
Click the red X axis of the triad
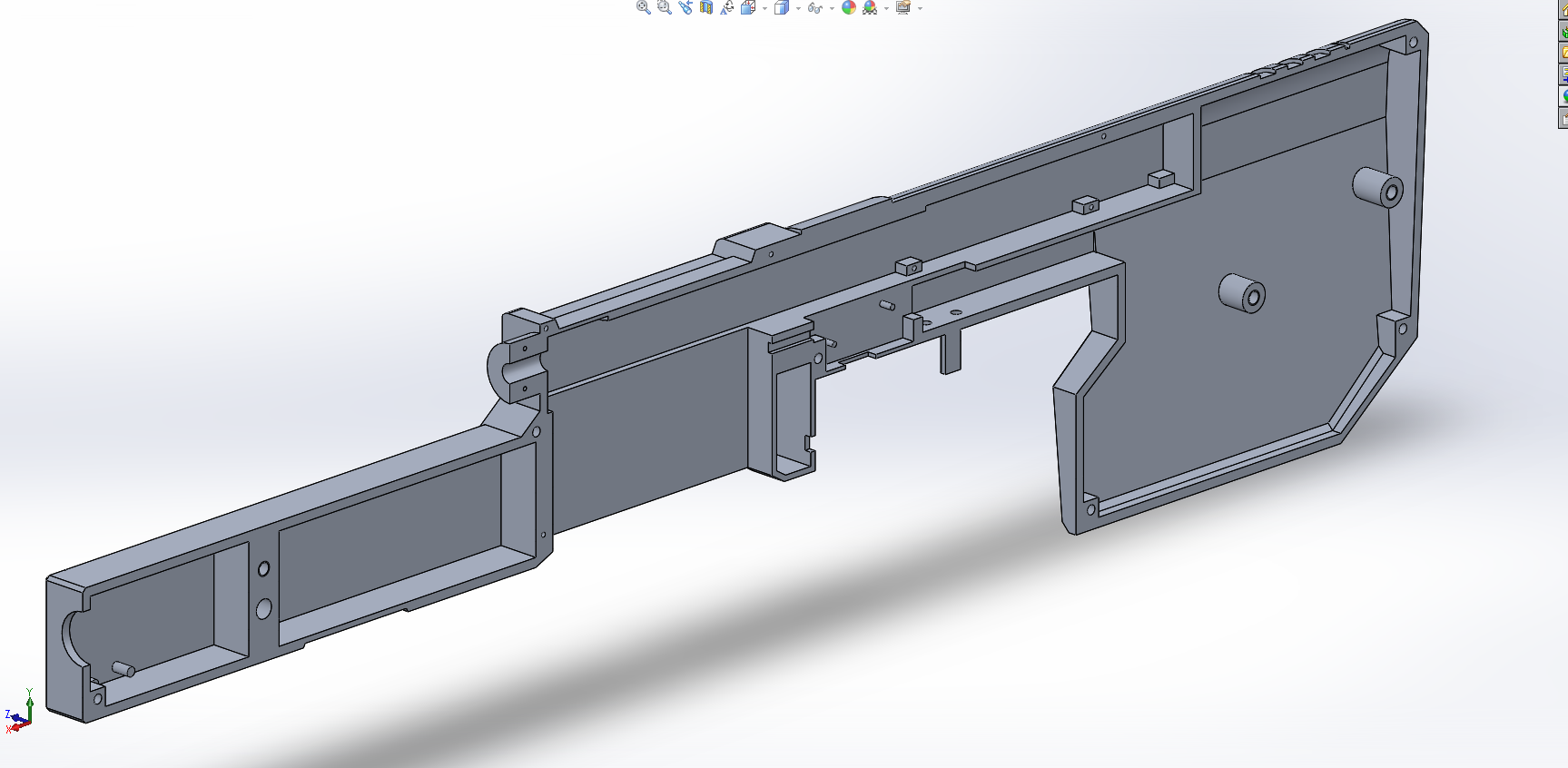coord(21,726)
